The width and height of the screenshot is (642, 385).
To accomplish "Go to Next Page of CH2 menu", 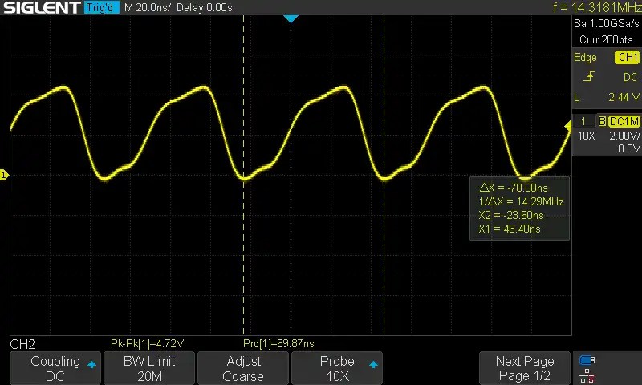I will [525, 368].
